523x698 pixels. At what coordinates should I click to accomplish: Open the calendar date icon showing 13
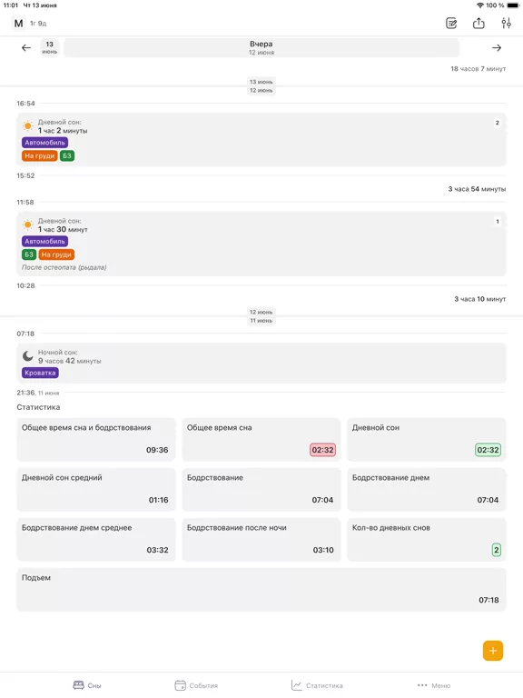49,47
